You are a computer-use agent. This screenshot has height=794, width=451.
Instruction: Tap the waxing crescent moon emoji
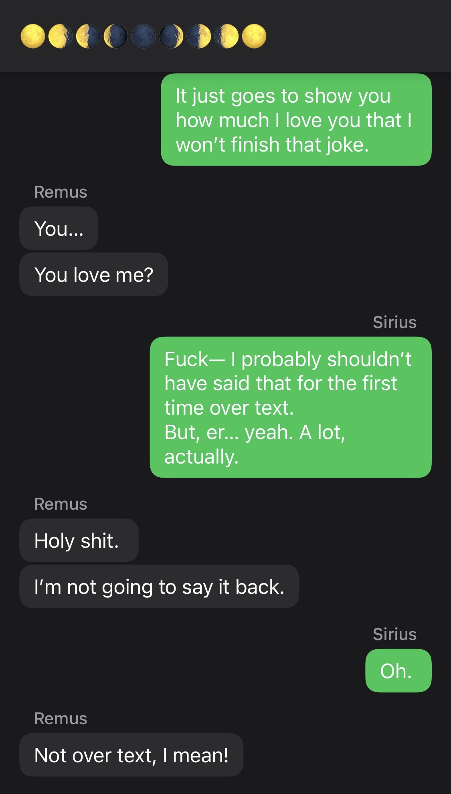click(171, 36)
